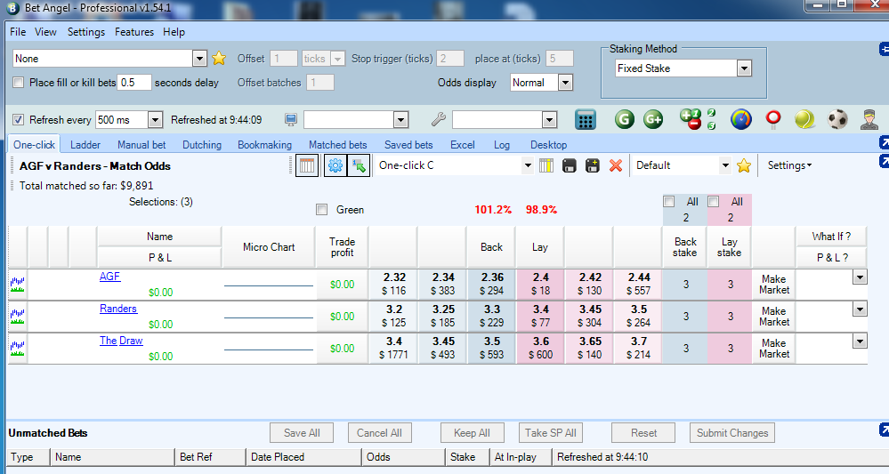Open the chart icon for AGF row

(x=18, y=285)
